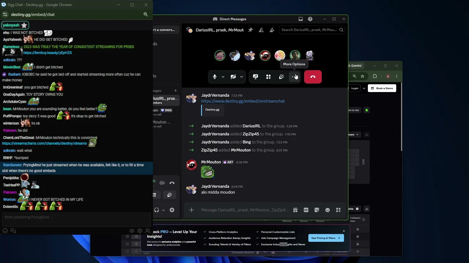The image size is (469, 263).
Task: Disconnect using the sidebar hang-up icon
Action: pyautogui.click(x=172, y=183)
